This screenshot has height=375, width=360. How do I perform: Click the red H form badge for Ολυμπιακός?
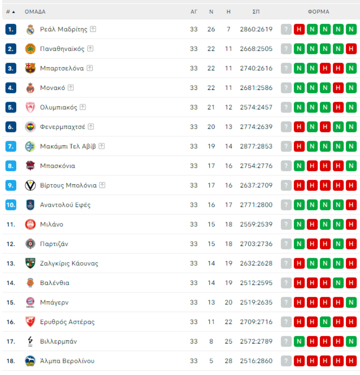[338, 107]
